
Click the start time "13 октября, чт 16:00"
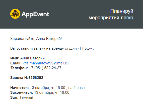click(x=47, y=88)
